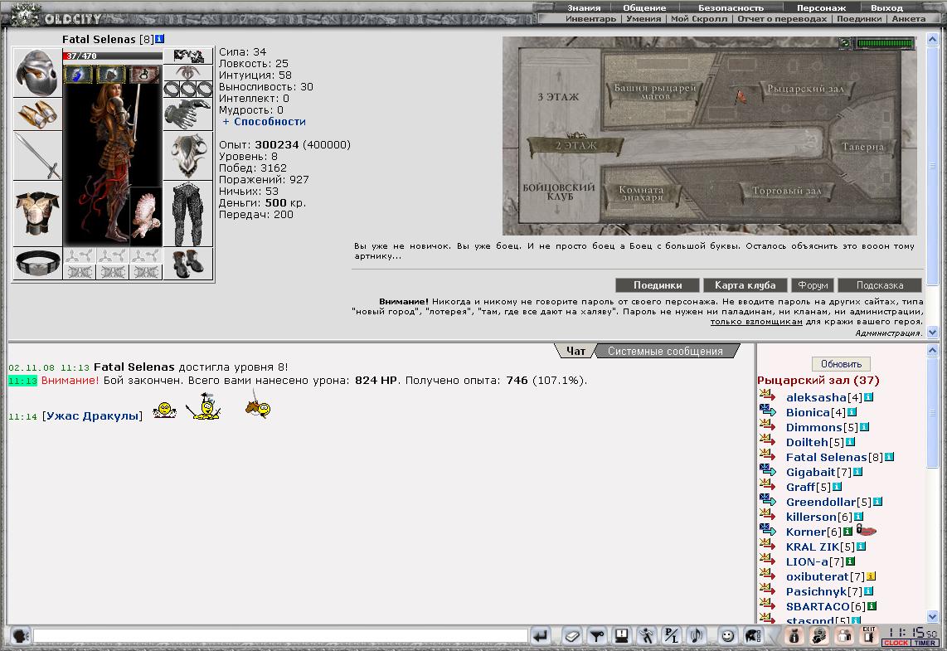The width and height of the screenshot is (947, 651).
Task: Open the Безопасность menu
Action: 731,7
